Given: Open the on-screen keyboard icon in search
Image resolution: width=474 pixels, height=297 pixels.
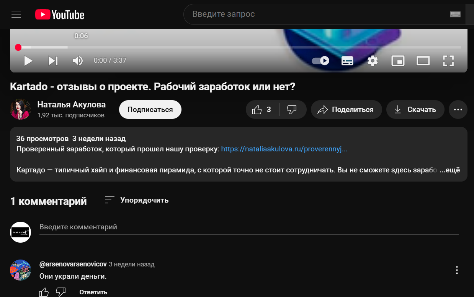Looking at the screenshot, I should [x=455, y=15].
